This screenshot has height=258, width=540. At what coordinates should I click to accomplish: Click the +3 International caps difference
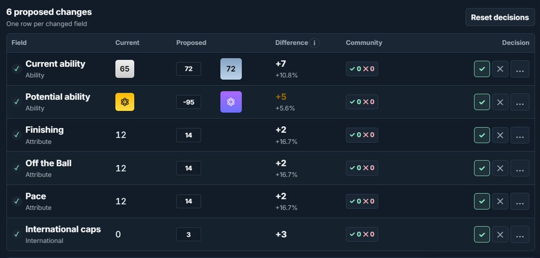281,234
